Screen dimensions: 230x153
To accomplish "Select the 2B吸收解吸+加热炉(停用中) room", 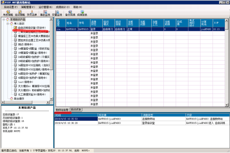I will pyautogui.click(x=34, y=61).
